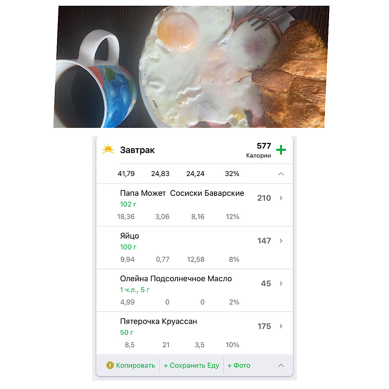This screenshot has height=389, width=389.
Task: Open the Яйцо entry arrow
Action: (x=281, y=241)
